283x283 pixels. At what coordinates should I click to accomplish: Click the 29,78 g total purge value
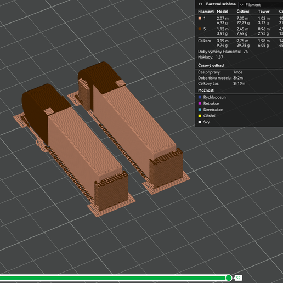click(x=243, y=46)
